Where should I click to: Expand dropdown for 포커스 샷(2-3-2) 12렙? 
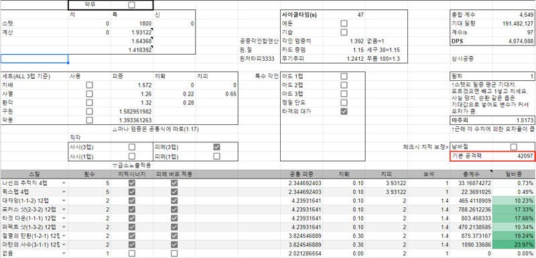click(x=64, y=210)
